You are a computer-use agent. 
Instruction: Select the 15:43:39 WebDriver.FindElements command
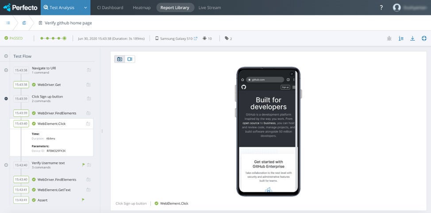[x=57, y=113]
